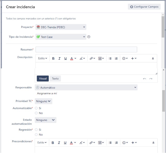Open more formatting options in the Precondiciones toolbar
Screen dimensions: 166x153
82,143
